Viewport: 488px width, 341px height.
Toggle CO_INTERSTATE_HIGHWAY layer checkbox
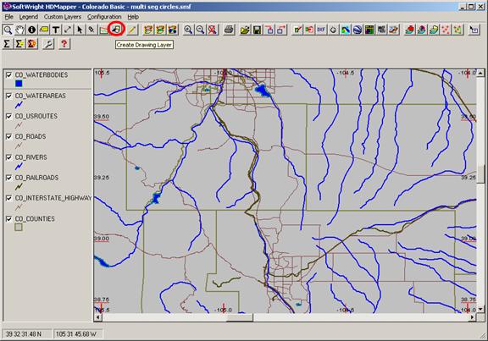coord(8,198)
